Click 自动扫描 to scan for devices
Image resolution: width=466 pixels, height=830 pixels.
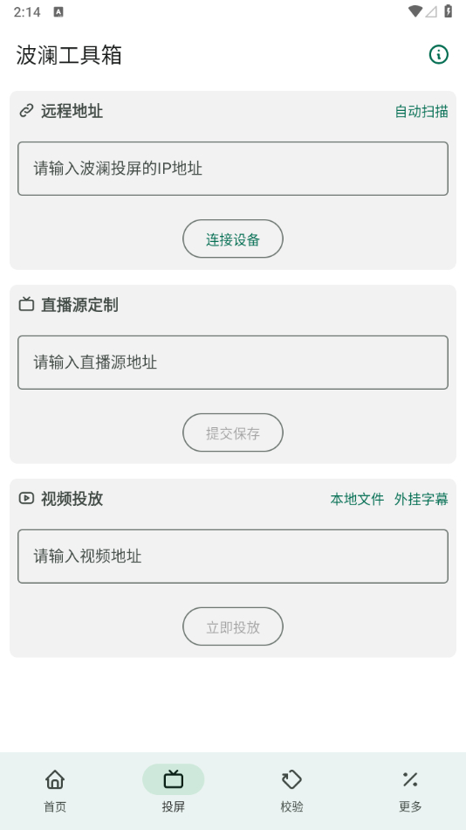pos(421,112)
